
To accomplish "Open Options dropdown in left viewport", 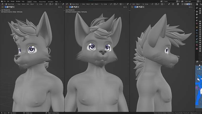I will pyautogui.click(x=60, y=7).
